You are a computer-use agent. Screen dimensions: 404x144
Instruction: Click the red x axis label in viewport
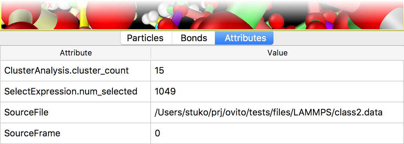click(50, 5)
